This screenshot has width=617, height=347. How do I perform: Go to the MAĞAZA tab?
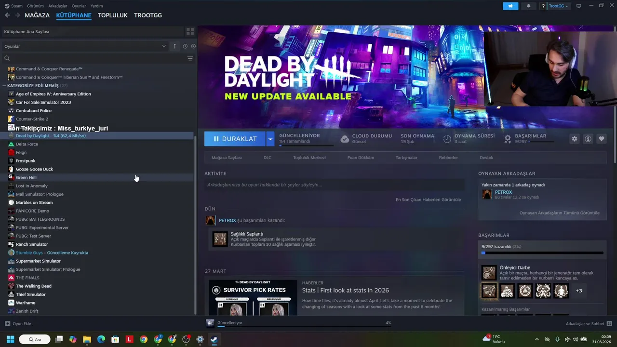(37, 15)
